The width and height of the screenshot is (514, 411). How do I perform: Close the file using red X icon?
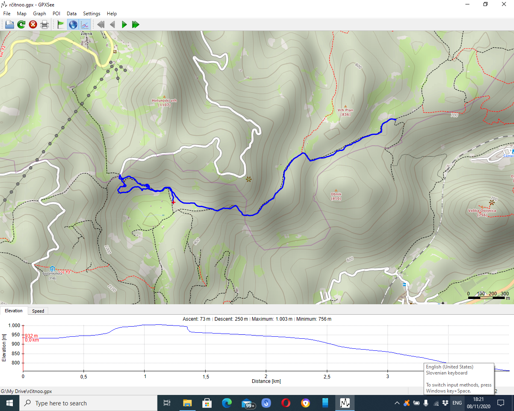coord(33,24)
